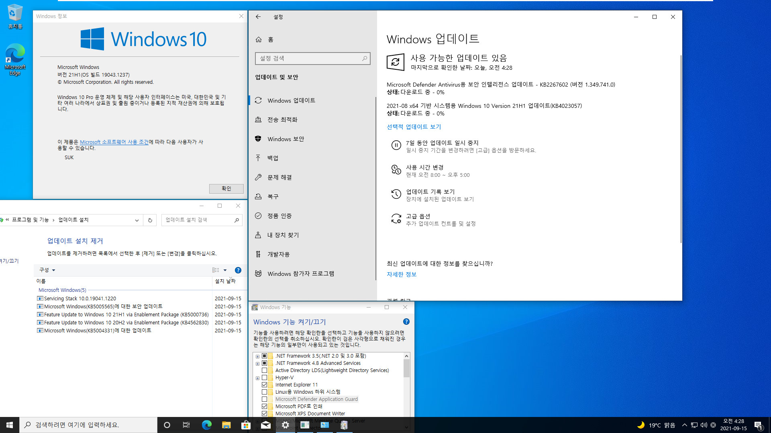Screen dimensions: 771x433
Task: Open 선택적 업데이트 보기 link
Action: pyautogui.click(x=414, y=127)
